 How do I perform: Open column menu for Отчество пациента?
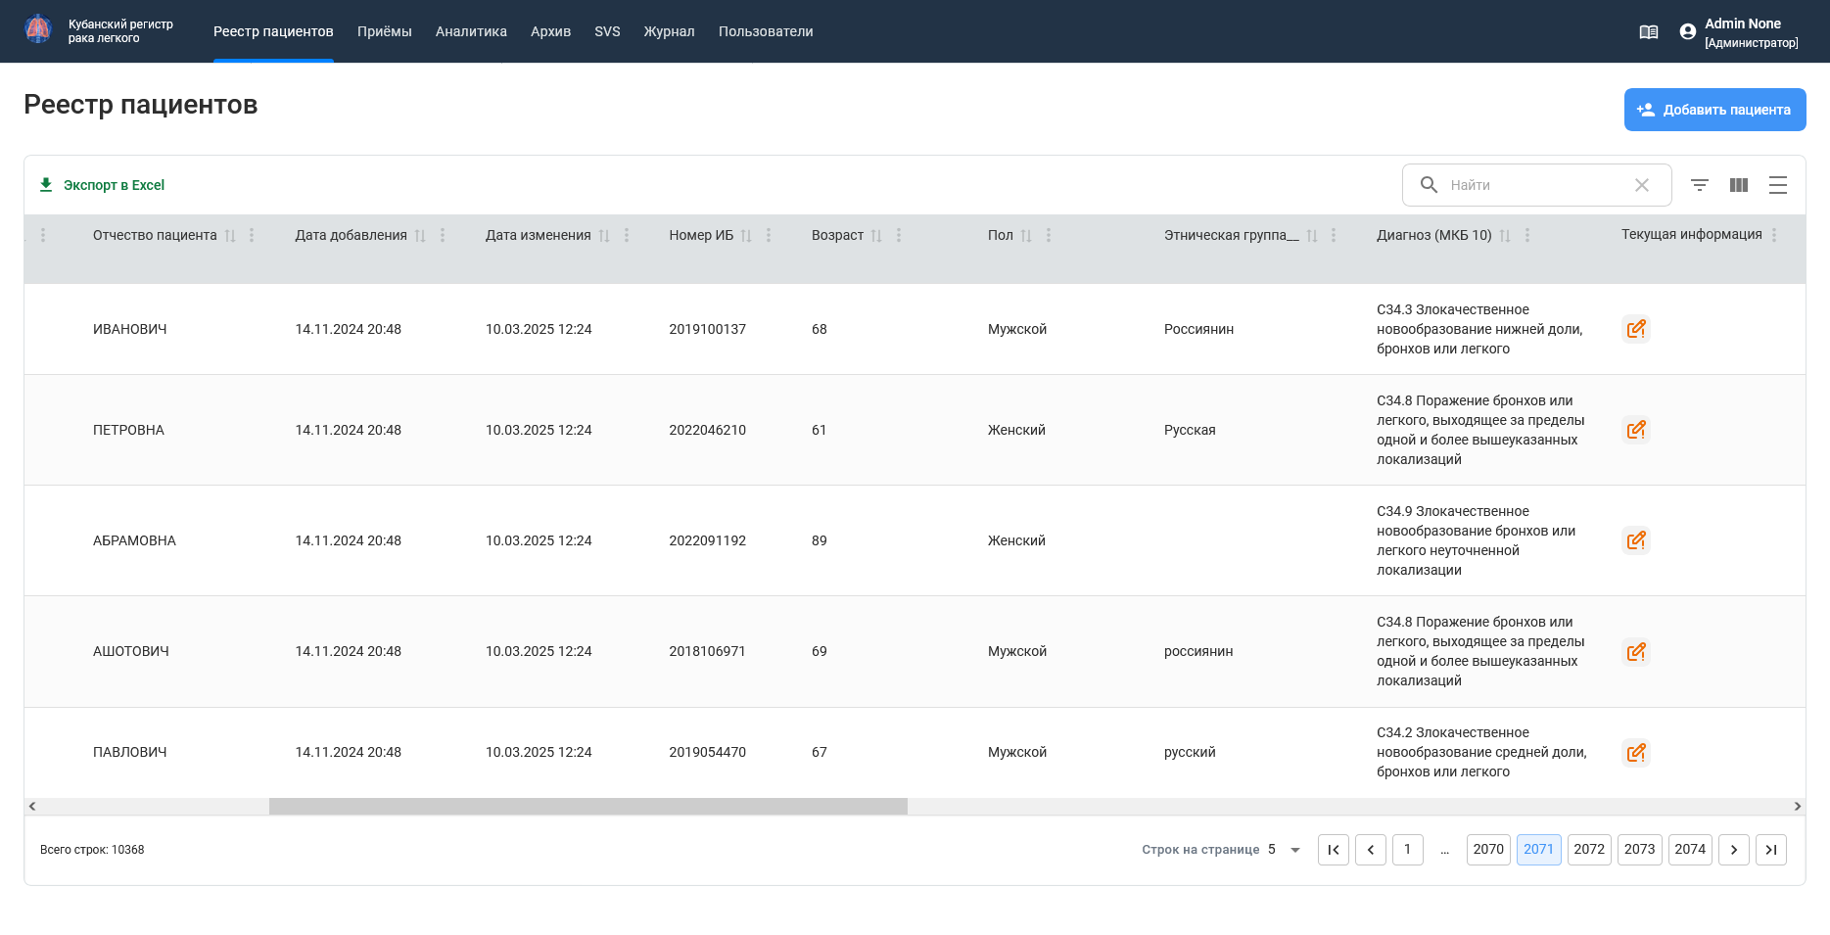pos(252,235)
